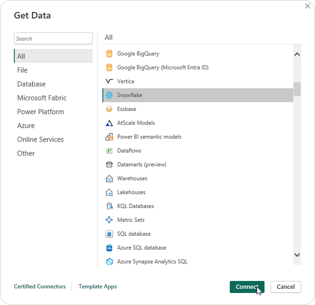Screen dimensions: 315x305
Task: Switch to the Database category
Action: pyautogui.click(x=31, y=84)
